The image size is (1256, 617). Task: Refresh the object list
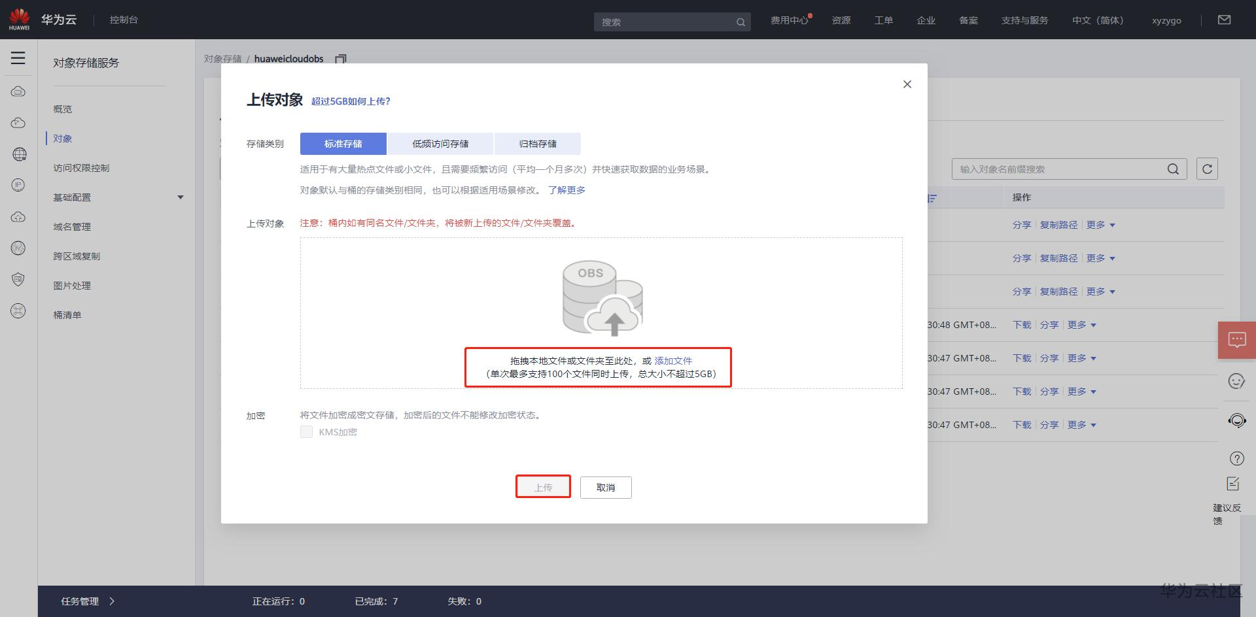pyautogui.click(x=1207, y=169)
